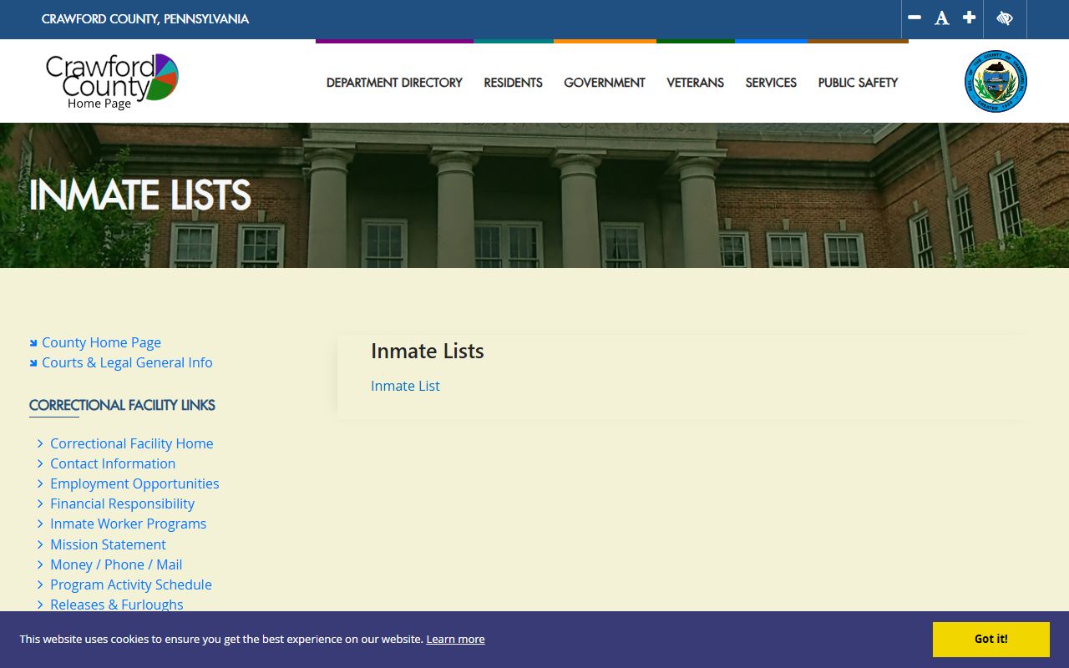Click the chevron beside Contact Information
The height and width of the screenshot is (668, 1069).
tap(40, 463)
